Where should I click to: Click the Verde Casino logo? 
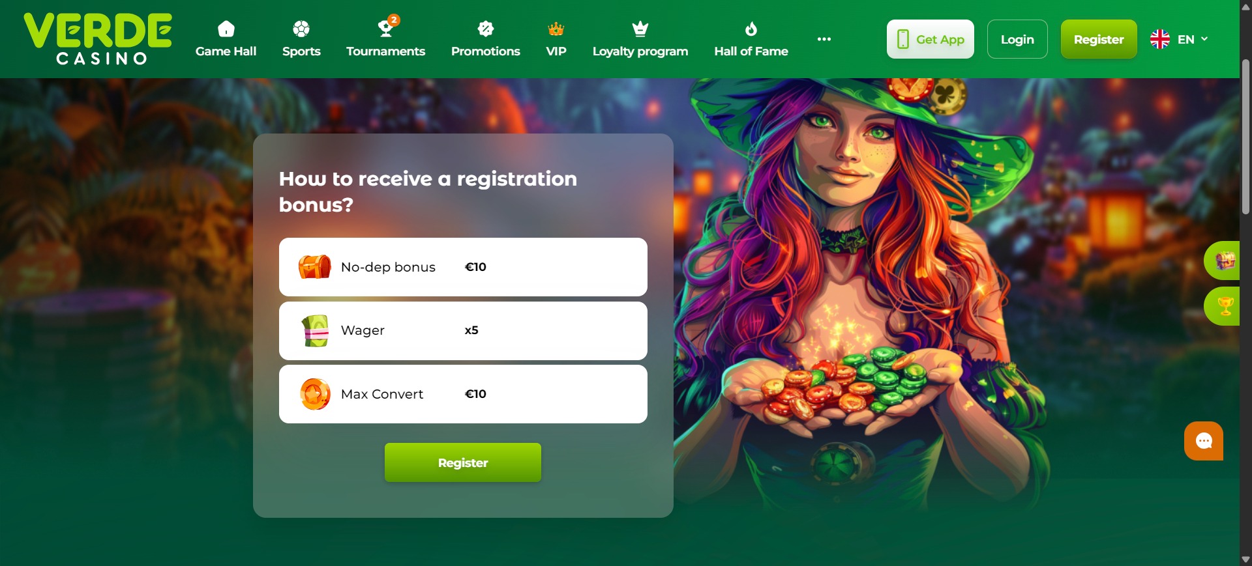tap(98, 39)
